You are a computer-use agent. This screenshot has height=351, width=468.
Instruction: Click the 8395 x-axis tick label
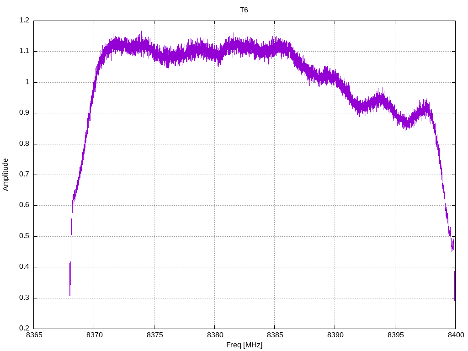[x=395, y=335]
